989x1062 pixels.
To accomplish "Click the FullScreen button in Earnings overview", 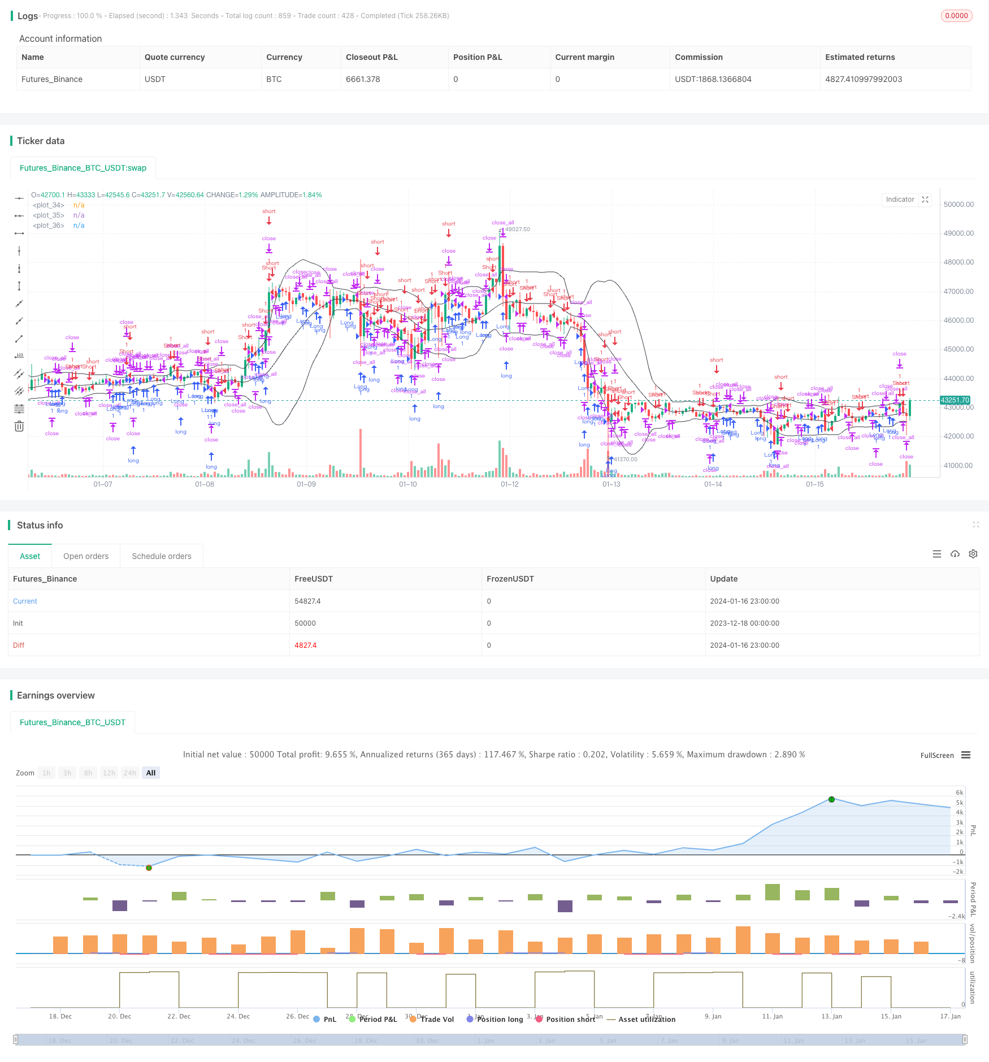I will pyautogui.click(x=936, y=755).
